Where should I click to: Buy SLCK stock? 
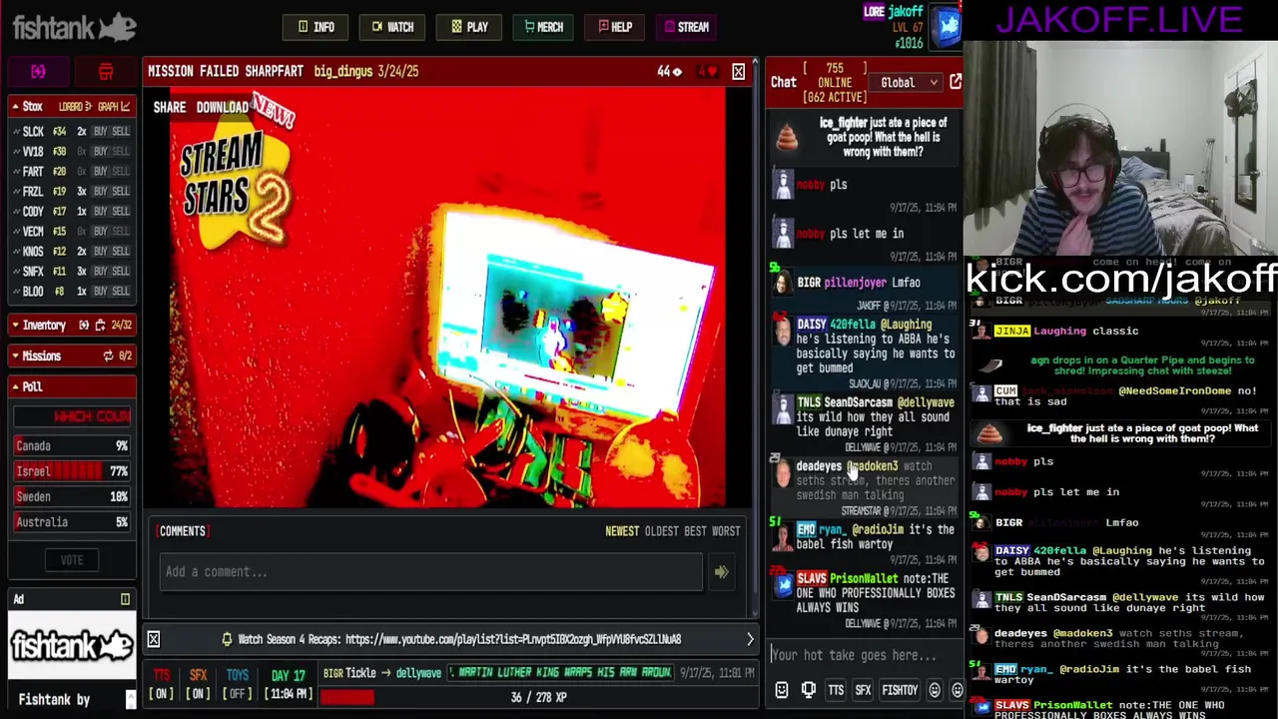(x=100, y=132)
